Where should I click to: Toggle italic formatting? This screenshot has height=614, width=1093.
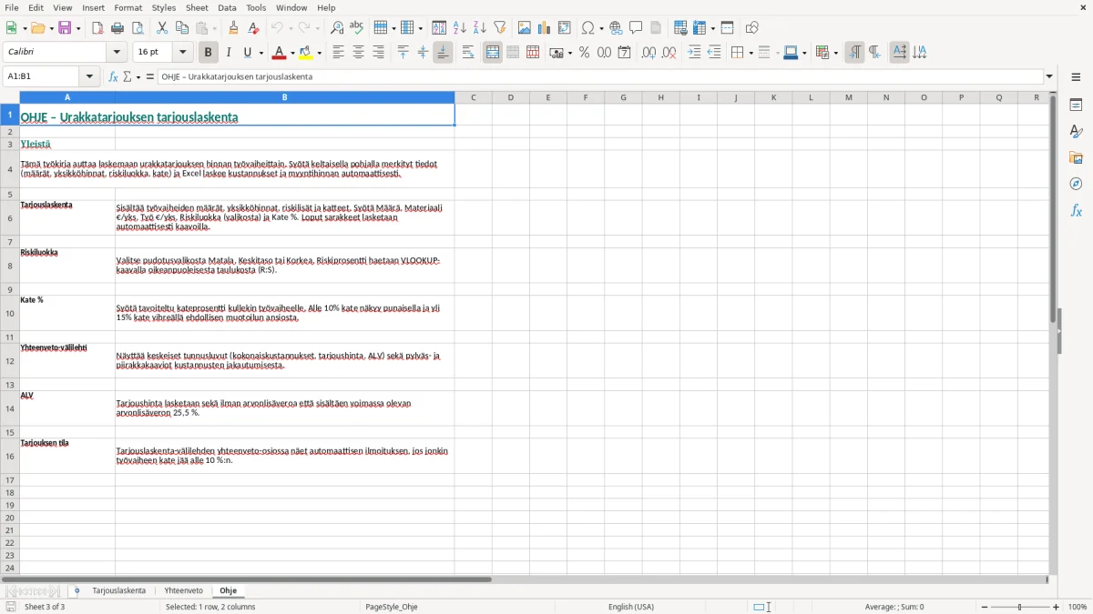pyautogui.click(x=228, y=53)
